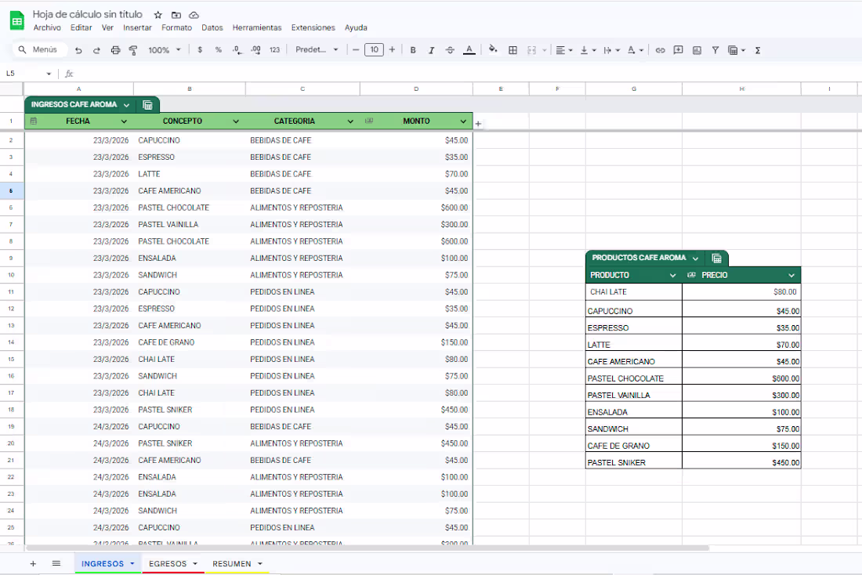Open the zoom level dropdown

pos(164,50)
